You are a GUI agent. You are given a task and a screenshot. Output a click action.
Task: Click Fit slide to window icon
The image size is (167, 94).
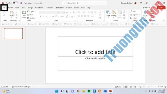click(165, 87)
